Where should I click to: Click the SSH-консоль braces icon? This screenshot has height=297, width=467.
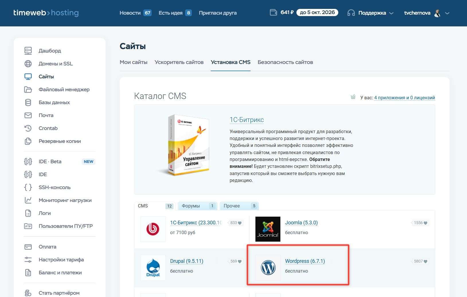(28, 187)
